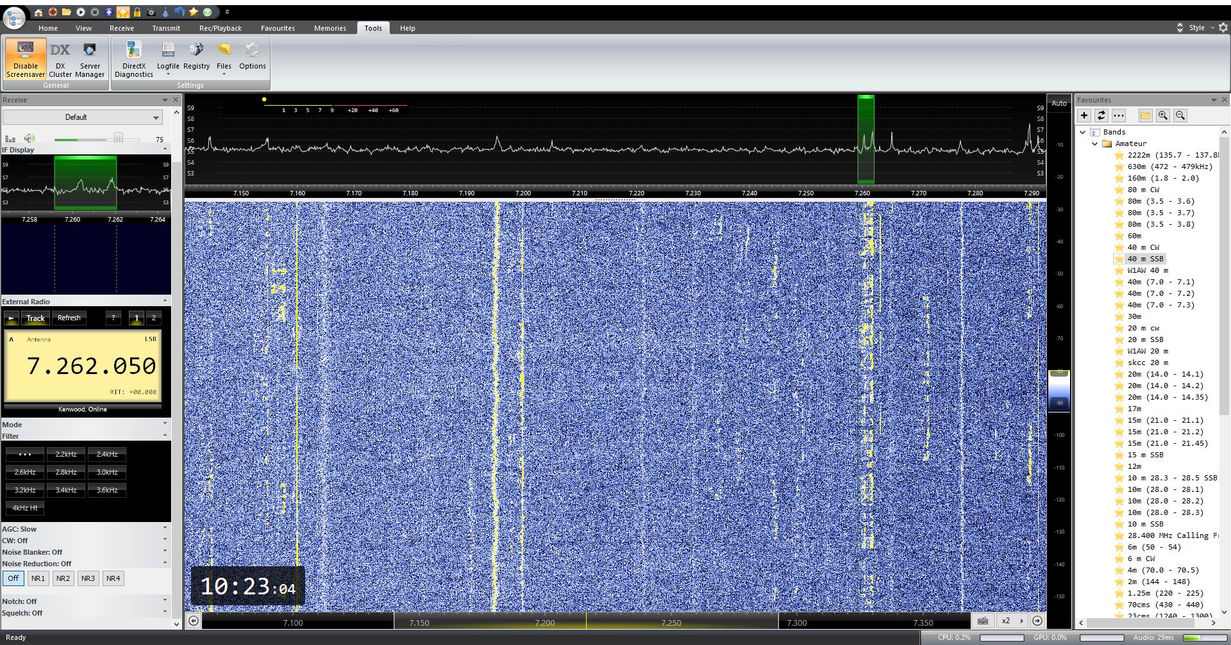Refresh the Favourites list
The width and height of the screenshot is (1231, 645).
(1101, 115)
